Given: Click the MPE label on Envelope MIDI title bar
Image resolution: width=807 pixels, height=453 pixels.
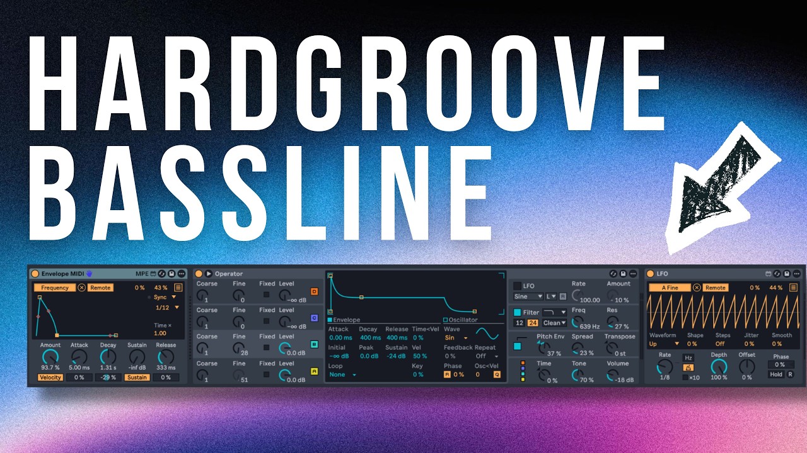Looking at the screenshot, I should (x=142, y=274).
